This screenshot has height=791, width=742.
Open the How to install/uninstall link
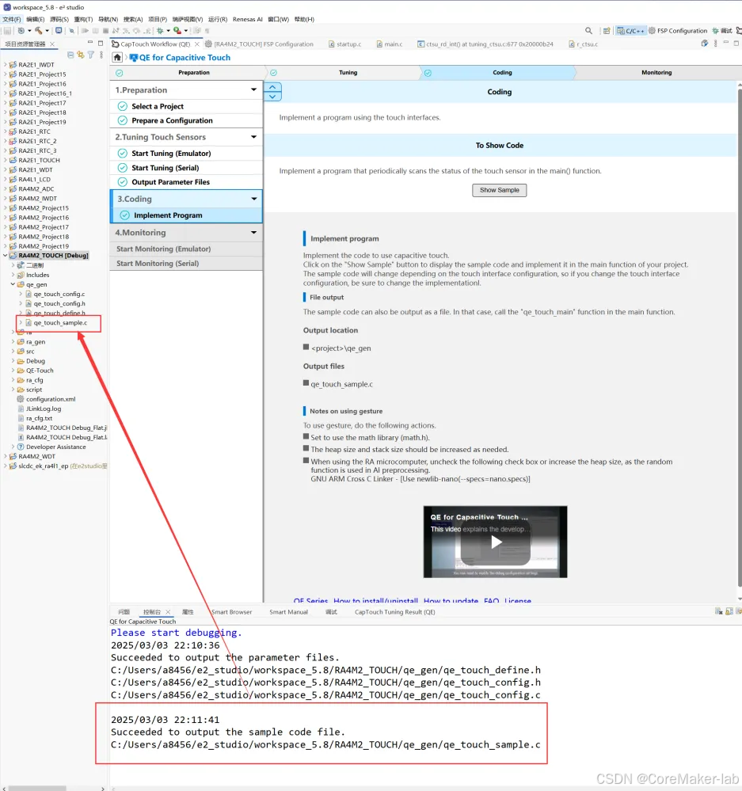click(376, 600)
